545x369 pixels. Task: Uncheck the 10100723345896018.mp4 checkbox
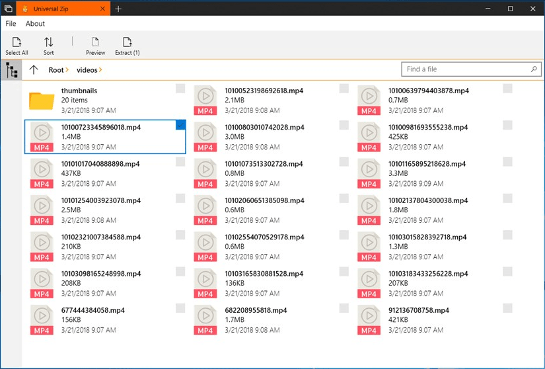(180, 125)
